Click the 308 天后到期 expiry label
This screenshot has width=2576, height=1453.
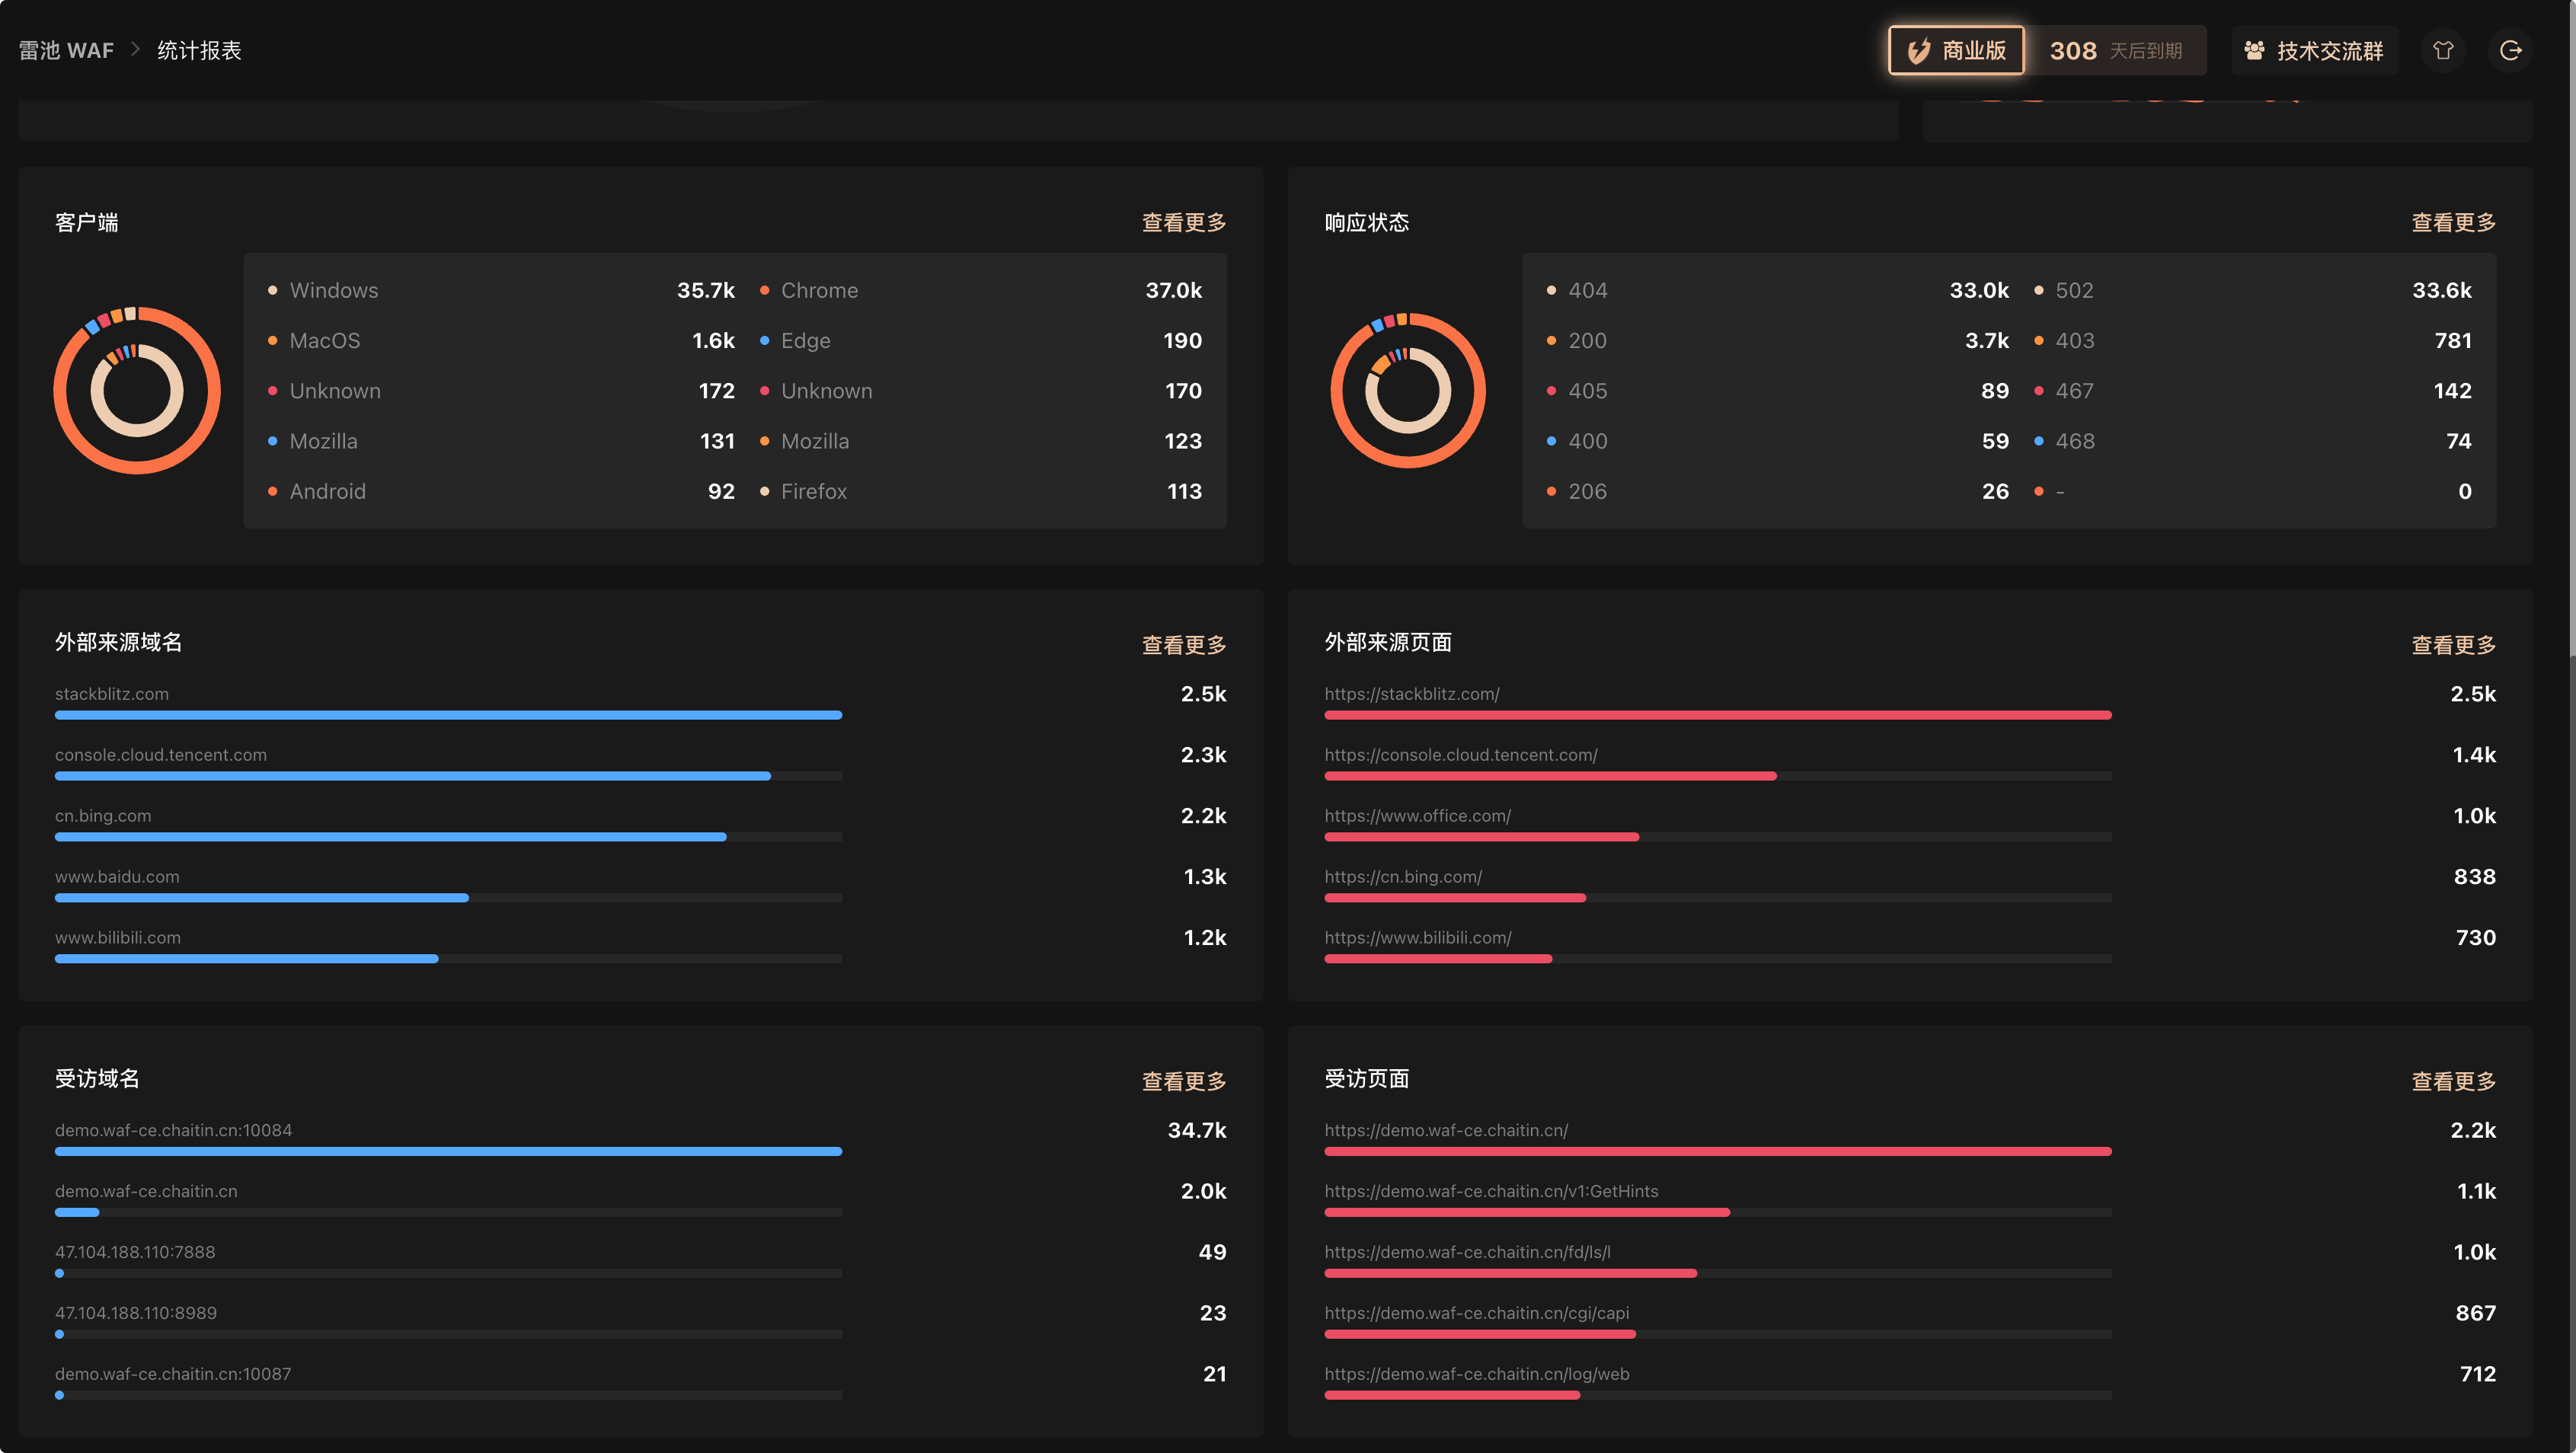[x=2115, y=50]
